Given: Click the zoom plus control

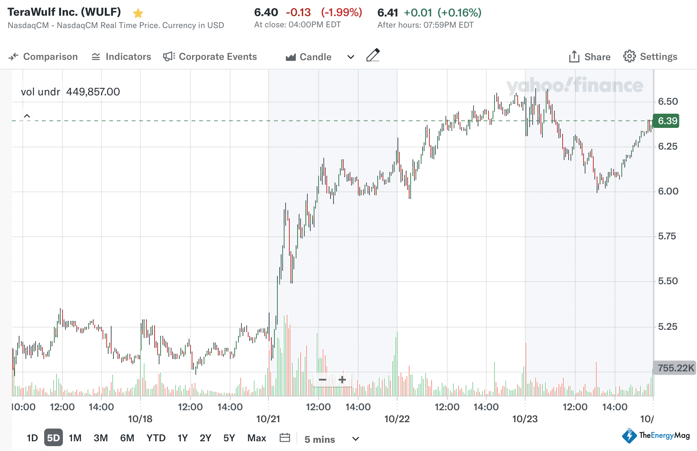Looking at the screenshot, I should tap(342, 380).
